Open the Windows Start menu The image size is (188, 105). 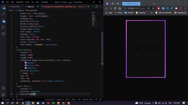coord(2,103)
